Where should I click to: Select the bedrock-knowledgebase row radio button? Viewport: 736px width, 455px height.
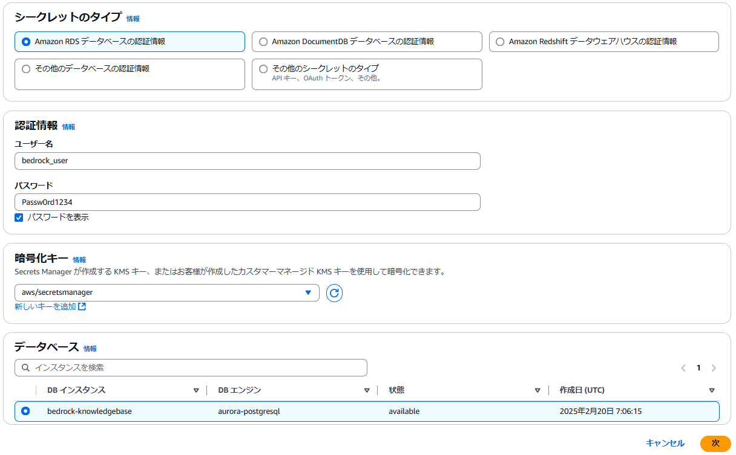coord(25,411)
